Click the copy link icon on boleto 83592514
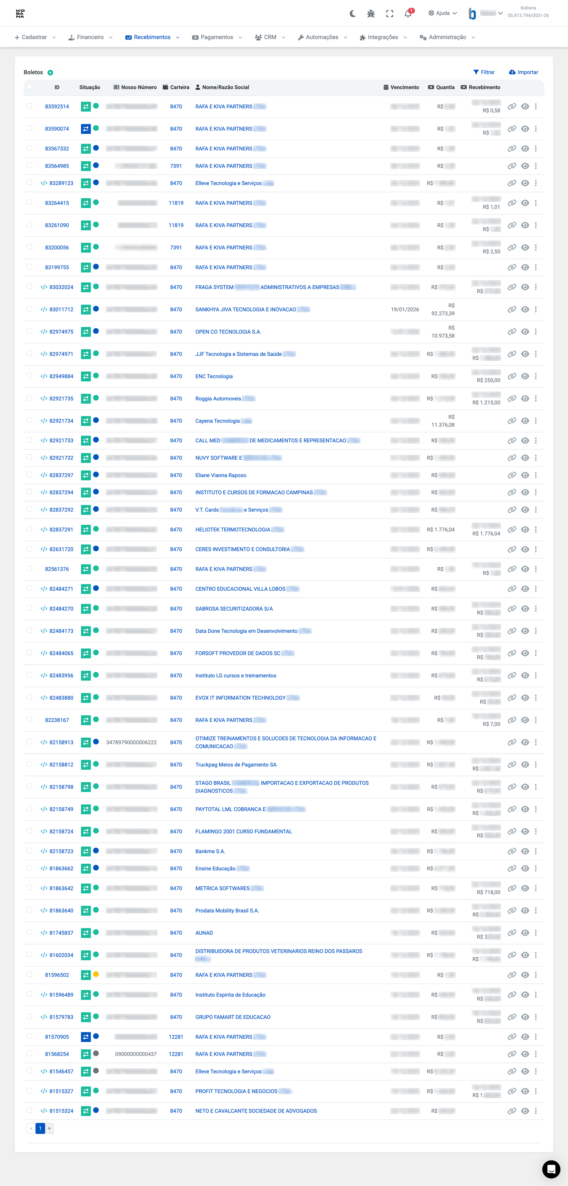Screen dimensions: 568x1186 point(512,106)
